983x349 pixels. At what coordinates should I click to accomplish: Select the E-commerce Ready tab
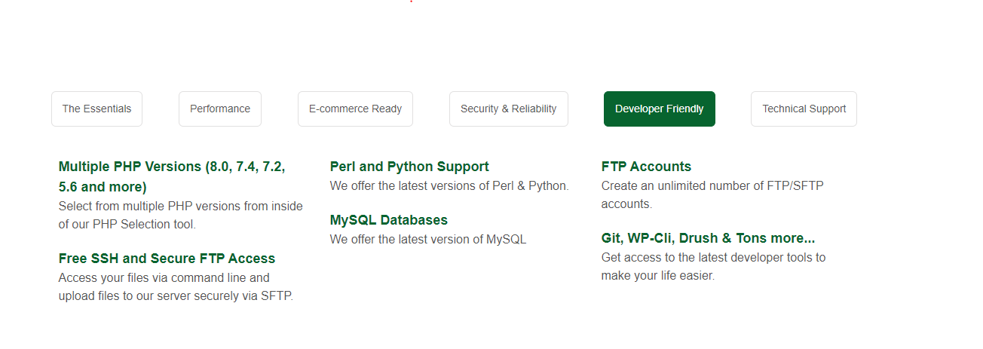pos(355,109)
